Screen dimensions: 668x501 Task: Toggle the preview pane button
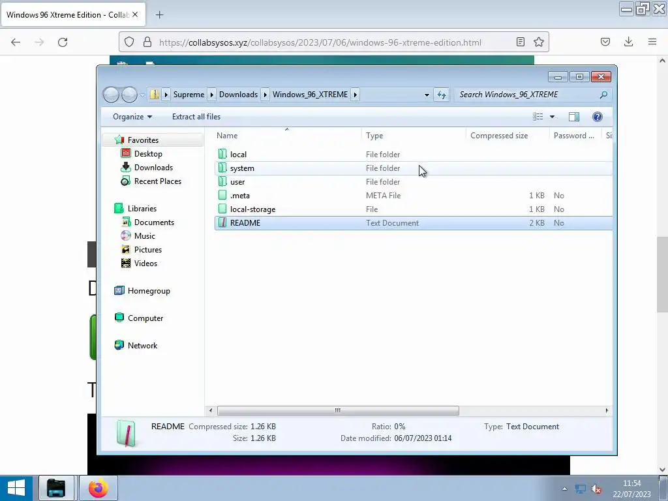574,117
